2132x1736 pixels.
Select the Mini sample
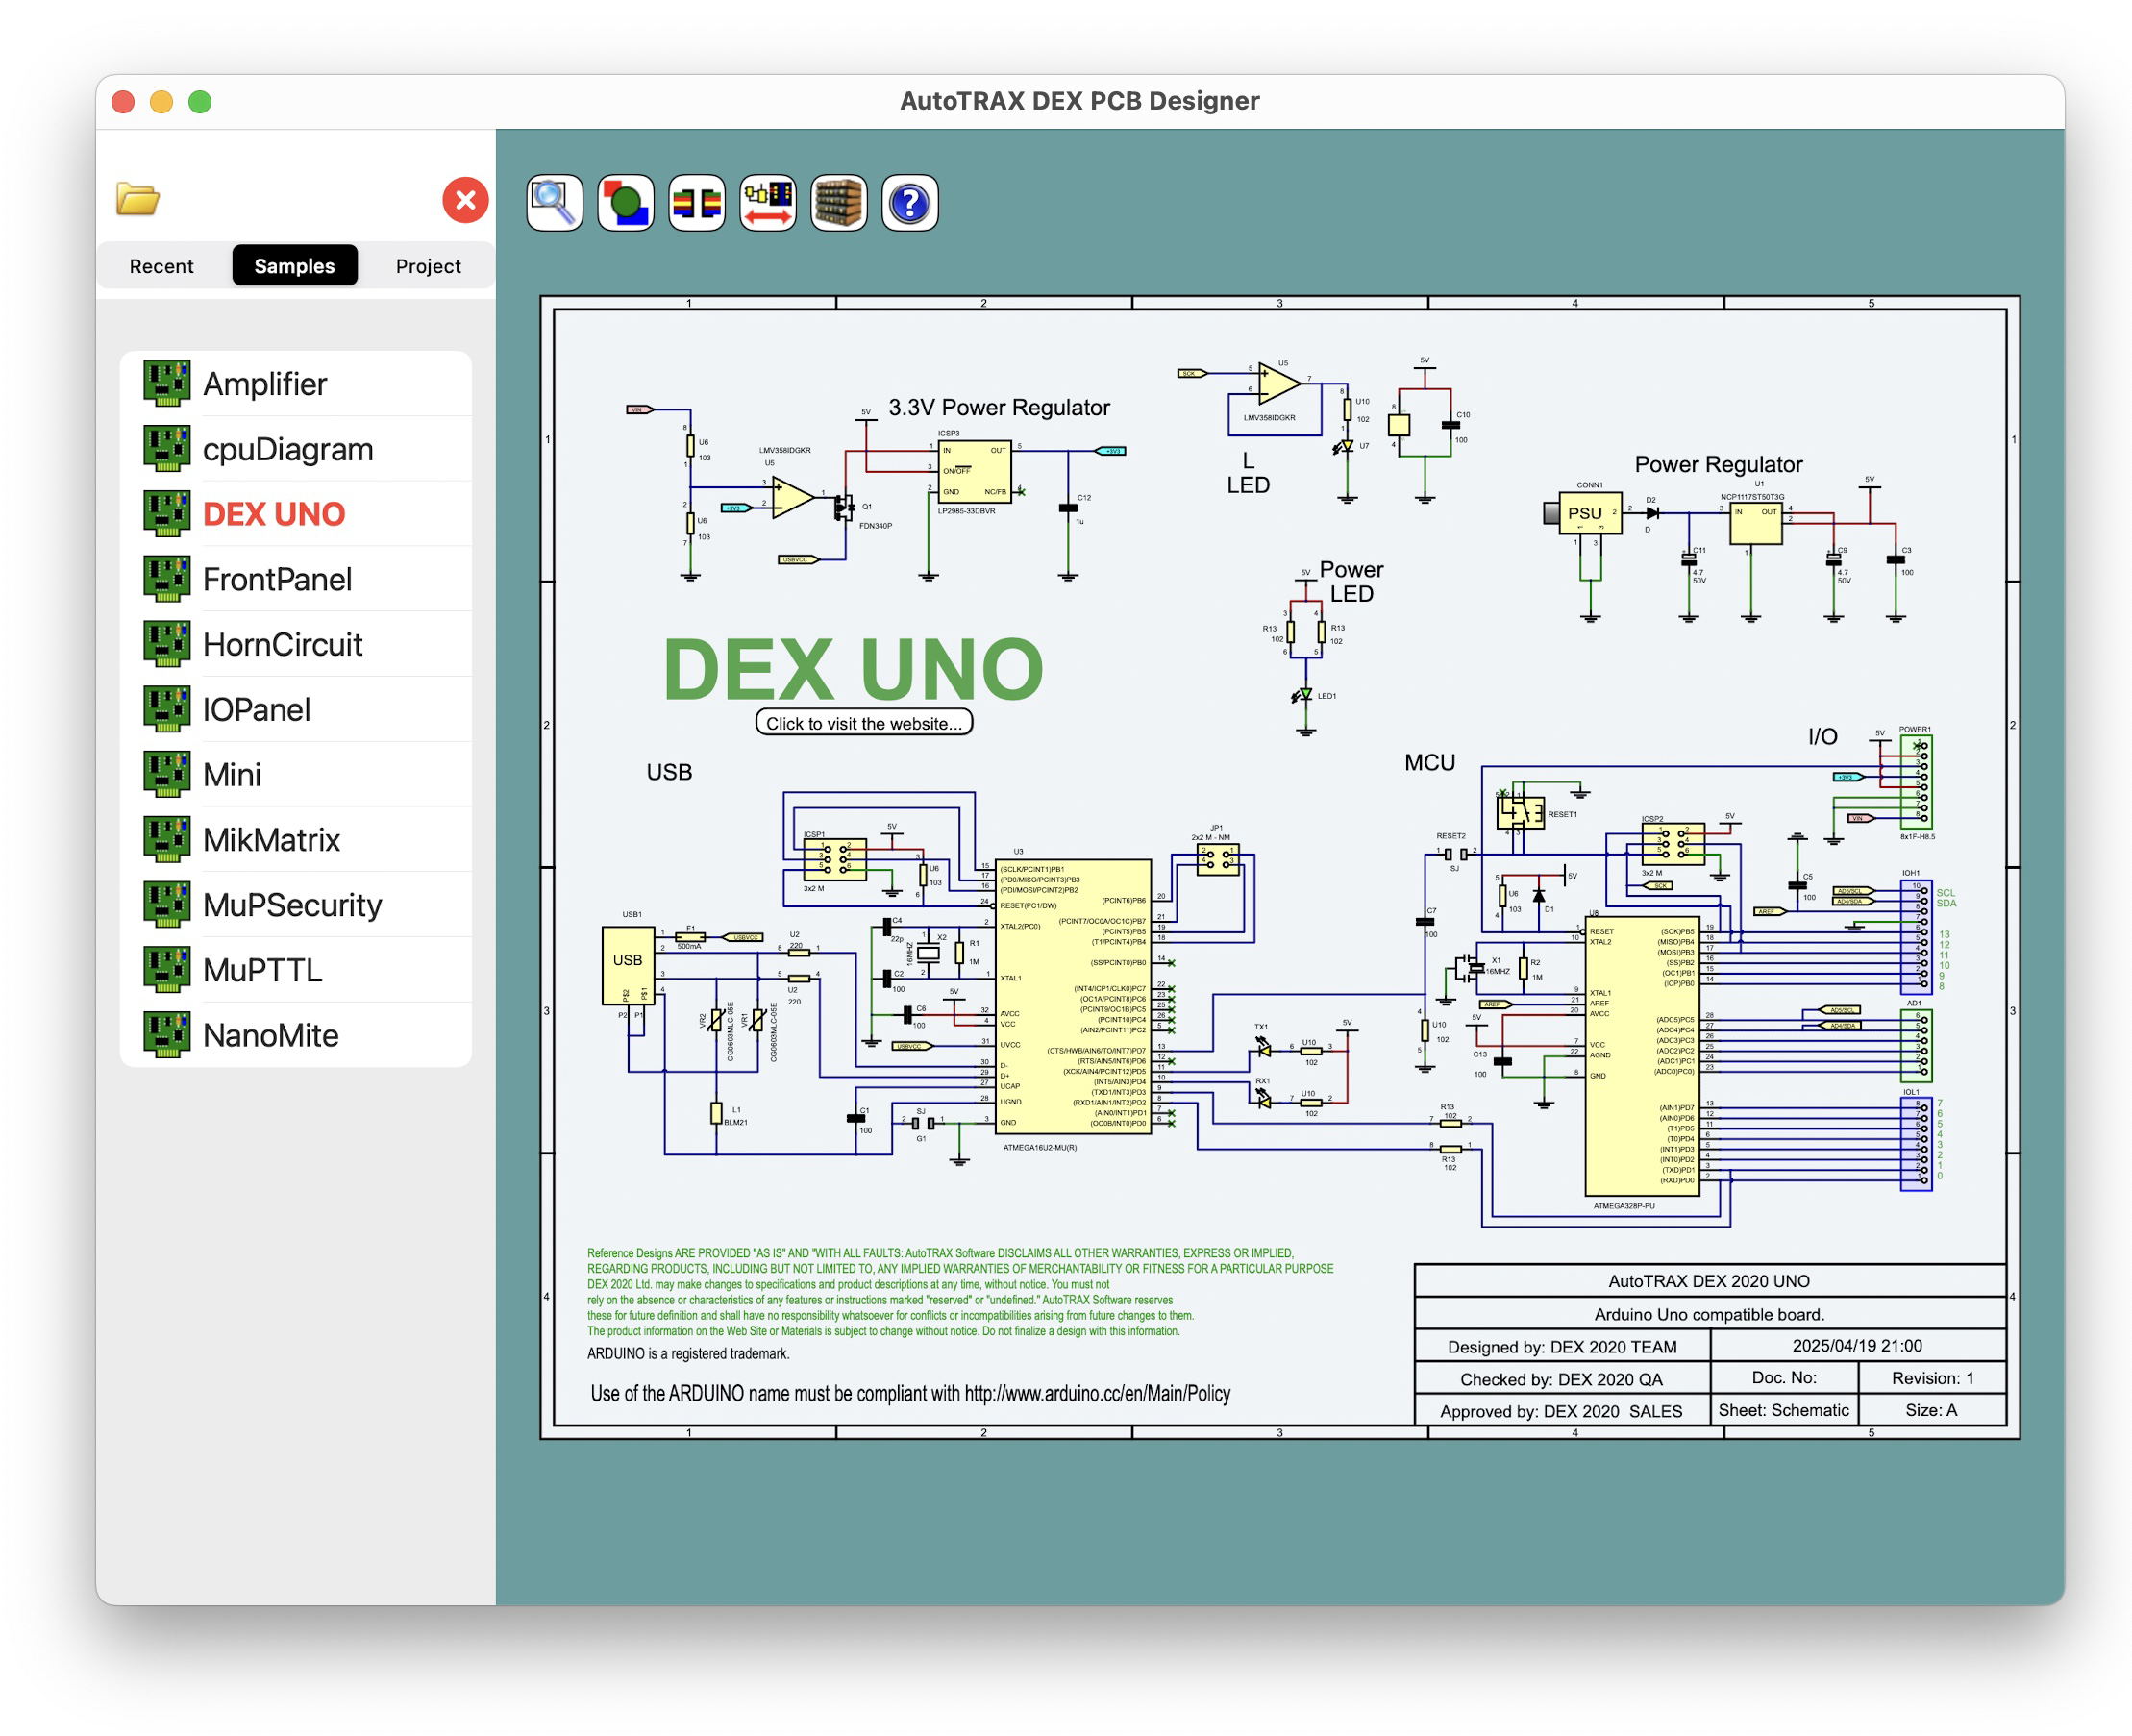coord(296,774)
